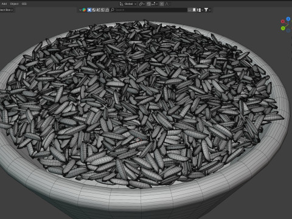This screenshot has width=292, height=219.
Task: Click the green Y axis on navigation gizmo
Action: click(283, 28)
